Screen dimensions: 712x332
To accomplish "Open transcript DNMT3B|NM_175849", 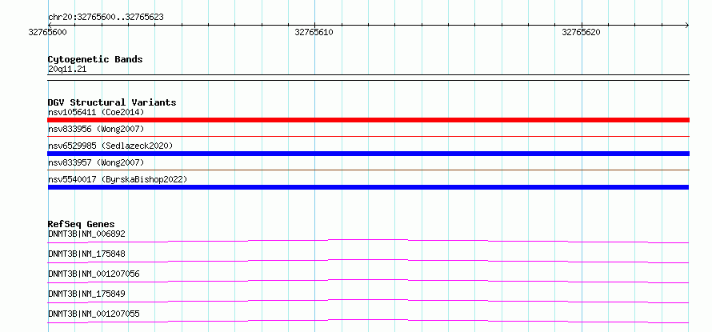I will tap(86, 294).
